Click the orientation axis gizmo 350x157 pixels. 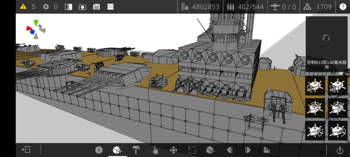(x=36, y=29)
